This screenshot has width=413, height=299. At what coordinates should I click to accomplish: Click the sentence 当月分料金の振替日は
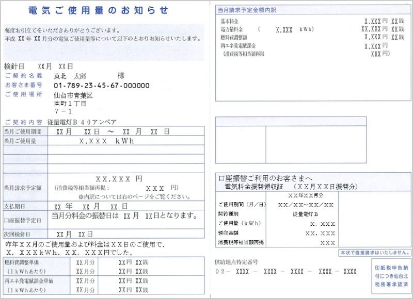[85, 216]
